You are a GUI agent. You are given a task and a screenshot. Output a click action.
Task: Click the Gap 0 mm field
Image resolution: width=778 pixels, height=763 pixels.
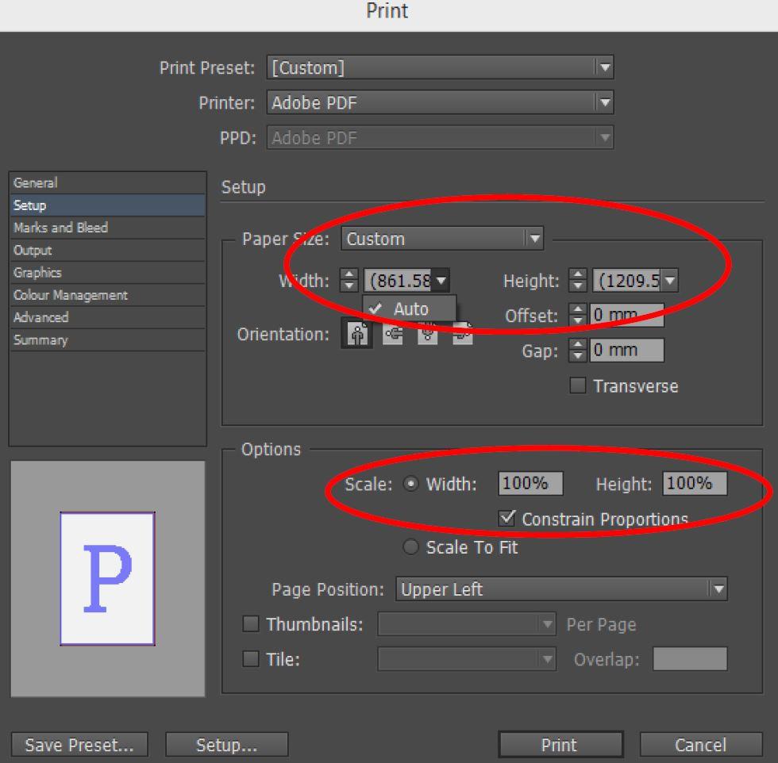point(626,350)
